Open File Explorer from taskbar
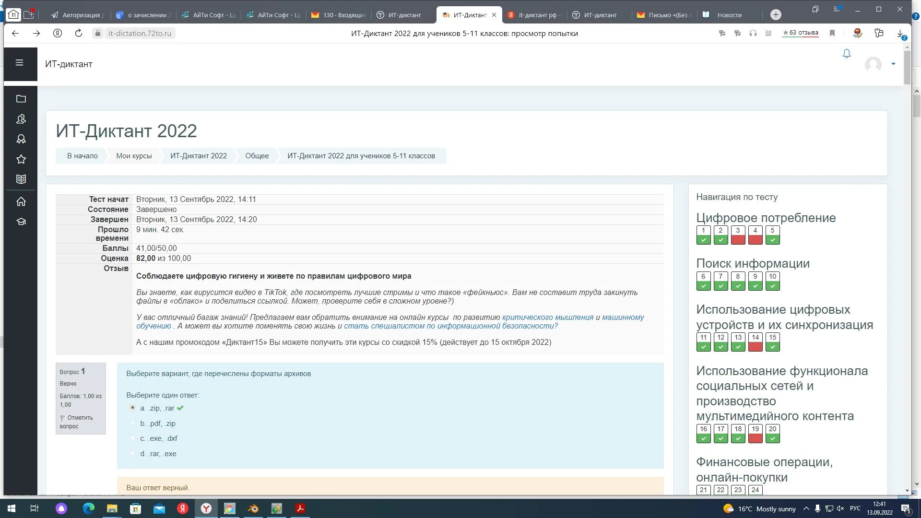This screenshot has height=518, width=921. point(112,508)
